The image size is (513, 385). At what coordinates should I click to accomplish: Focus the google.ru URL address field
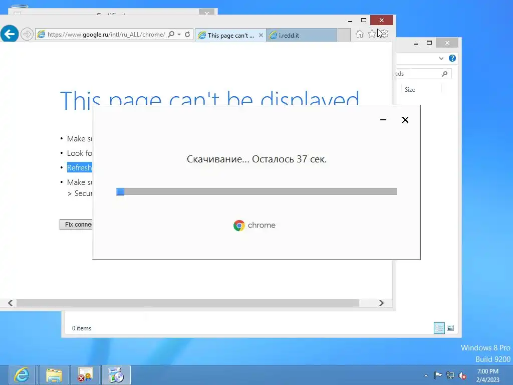coord(105,35)
